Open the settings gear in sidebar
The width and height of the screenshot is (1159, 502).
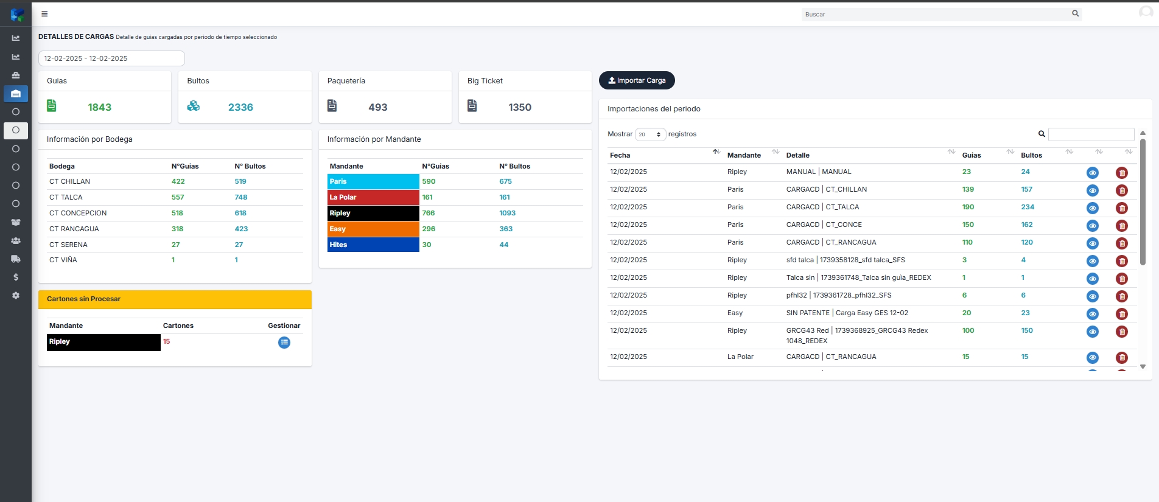pos(16,296)
